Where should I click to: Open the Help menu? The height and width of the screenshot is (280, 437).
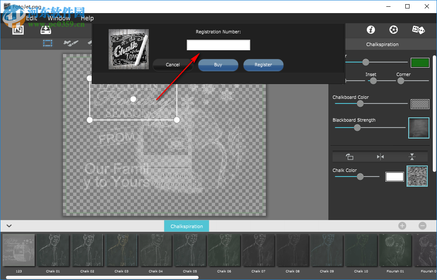click(x=87, y=18)
